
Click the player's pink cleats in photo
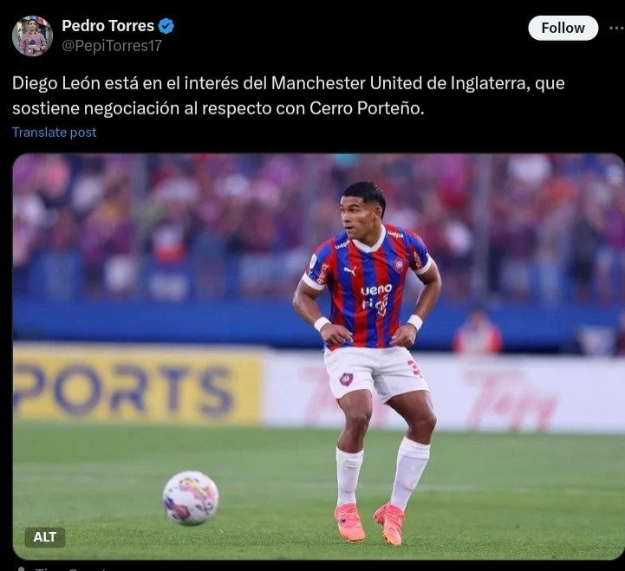[x=369, y=522]
